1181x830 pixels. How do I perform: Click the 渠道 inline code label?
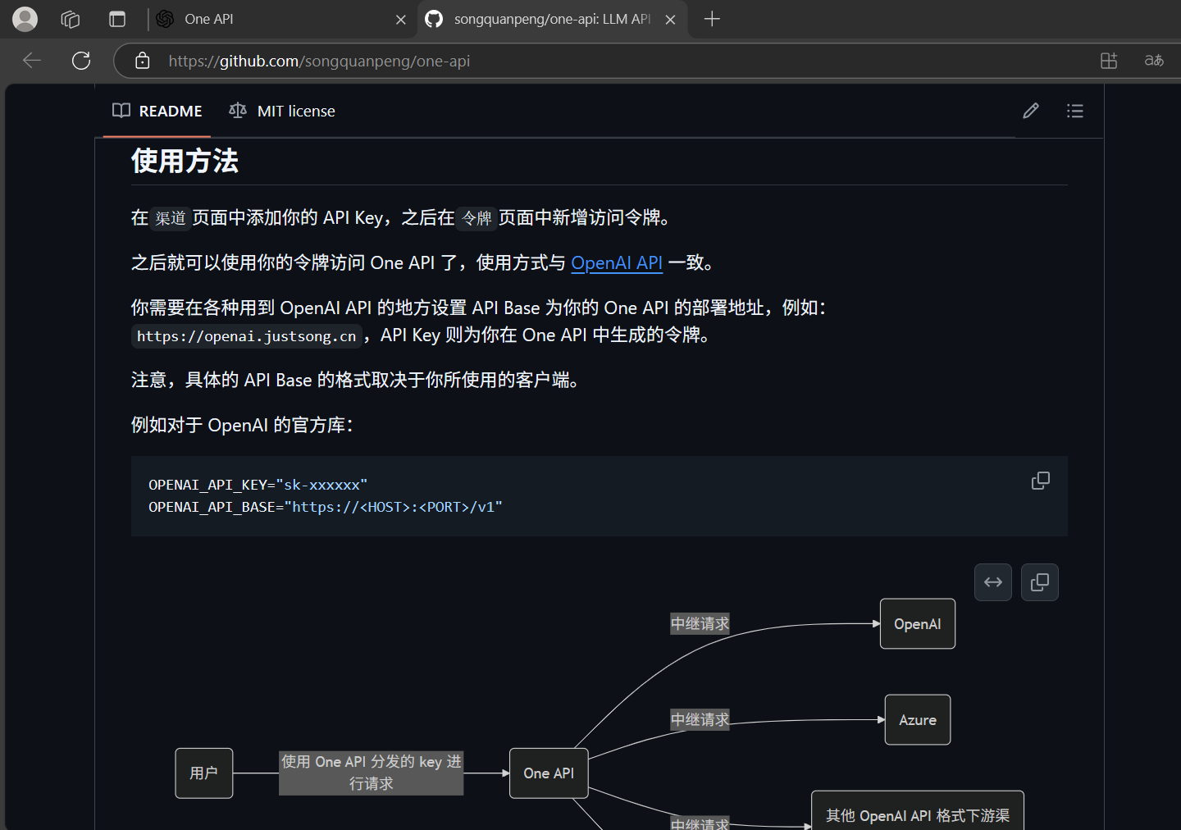click(x=171, y=218)
